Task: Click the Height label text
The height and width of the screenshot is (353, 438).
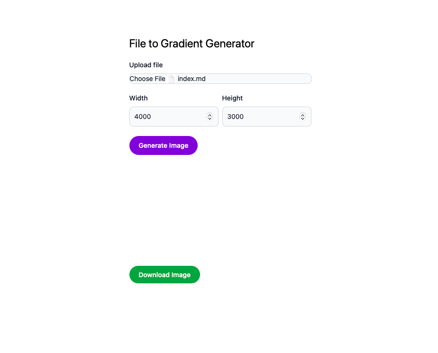Action: tap(232, 98)
